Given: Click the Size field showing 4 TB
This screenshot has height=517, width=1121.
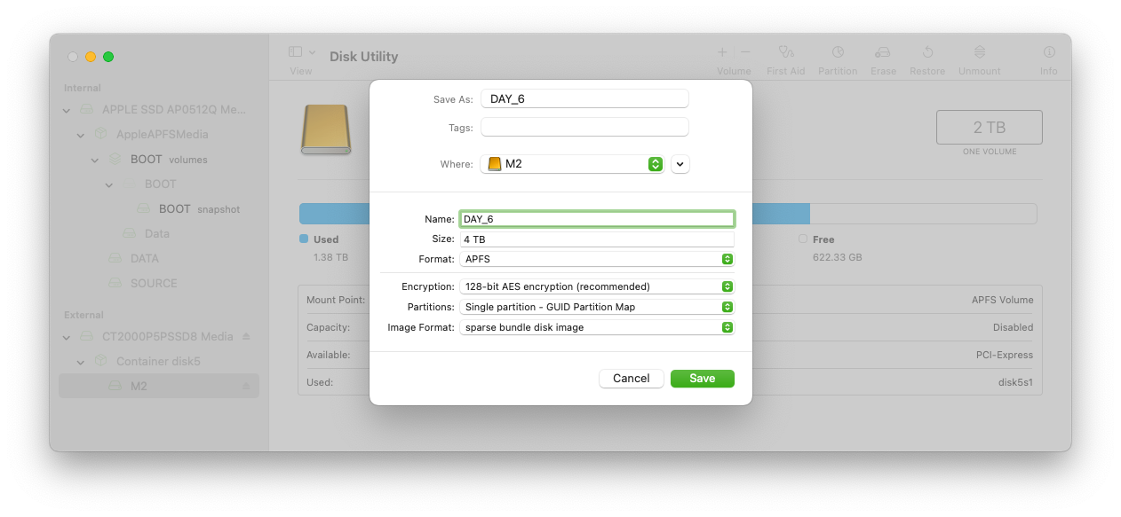Looking at the screenshot, I should 597,239.
